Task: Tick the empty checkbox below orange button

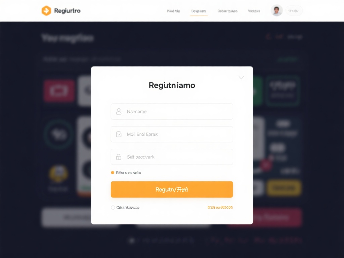Action: (x=113, y=208)
